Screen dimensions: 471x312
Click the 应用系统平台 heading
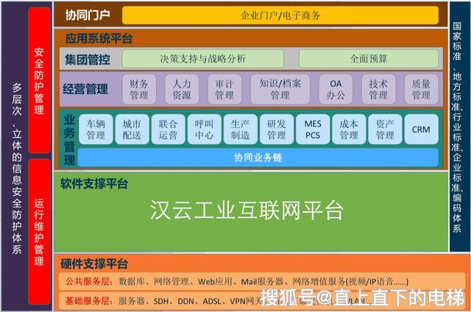pos(99,39)
